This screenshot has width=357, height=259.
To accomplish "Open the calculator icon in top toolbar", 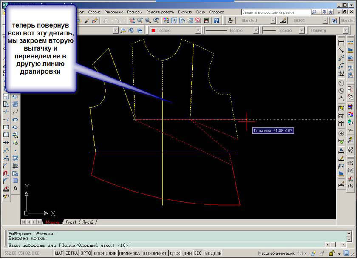I will [x=207, y=20].
